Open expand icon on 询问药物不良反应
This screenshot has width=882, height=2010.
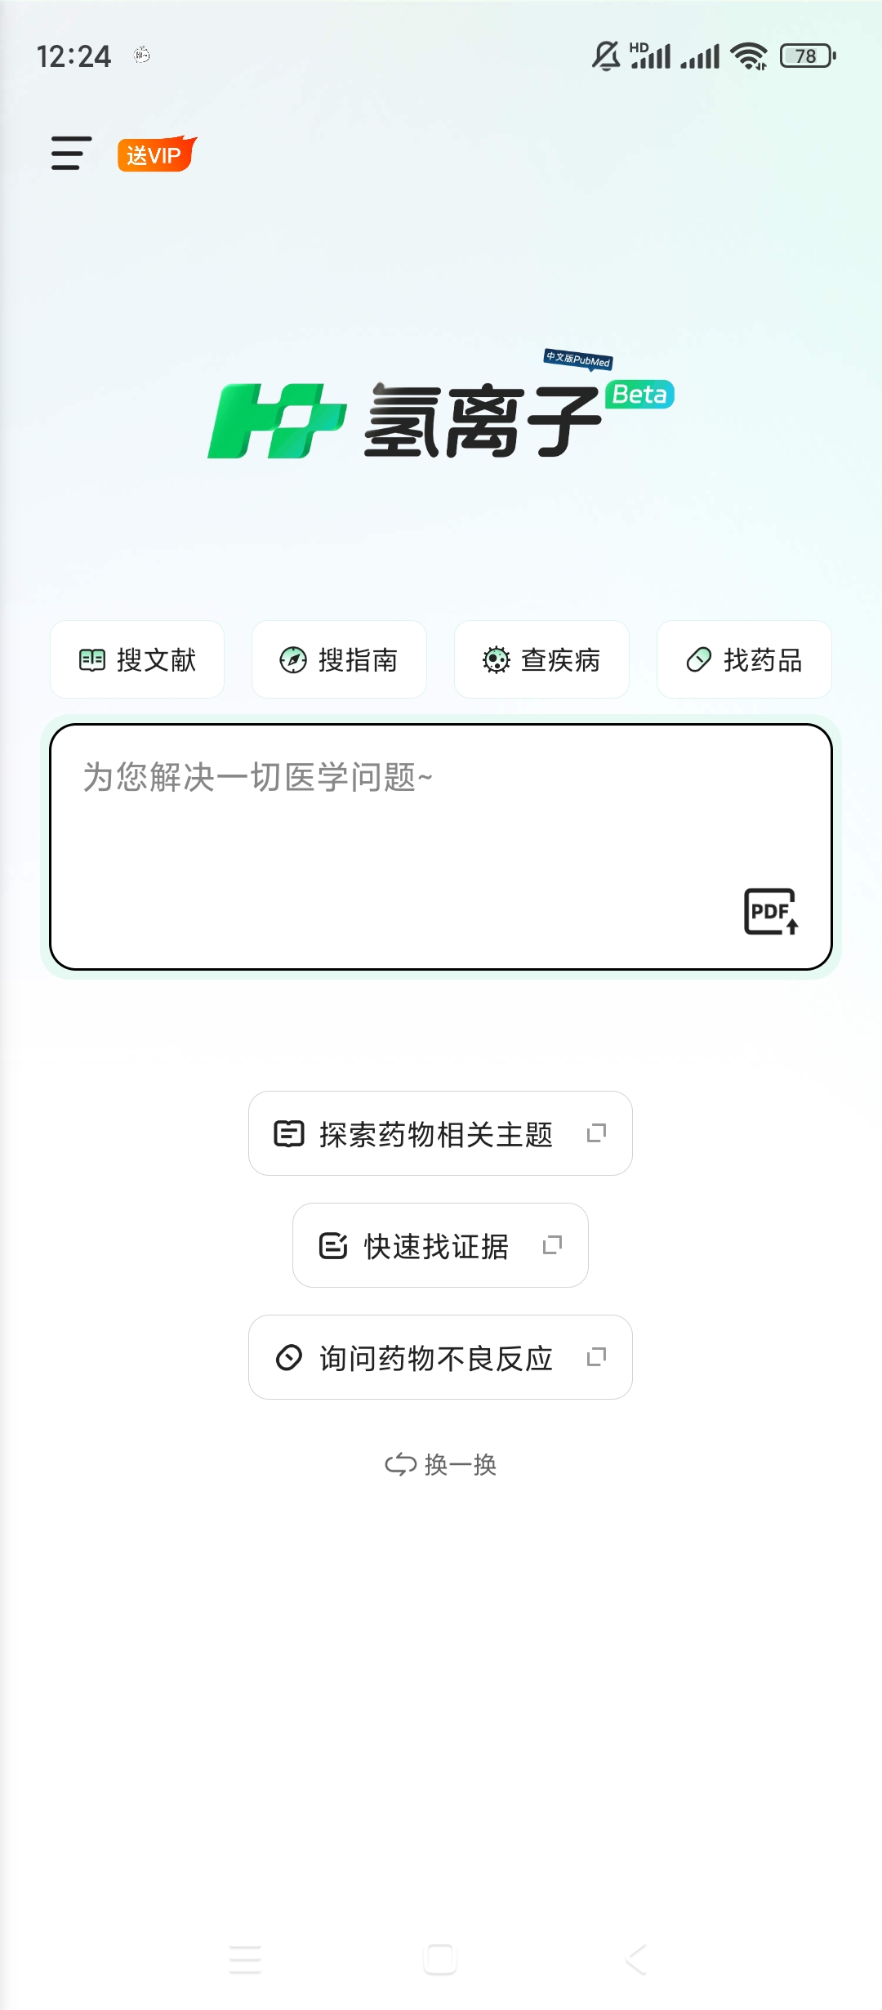597,1357
